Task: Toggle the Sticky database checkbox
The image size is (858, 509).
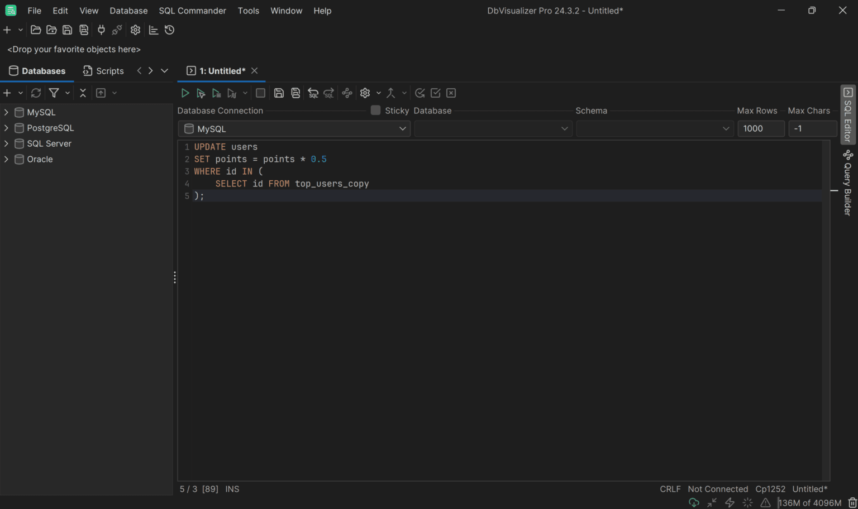Action: [x=375, y=111]
